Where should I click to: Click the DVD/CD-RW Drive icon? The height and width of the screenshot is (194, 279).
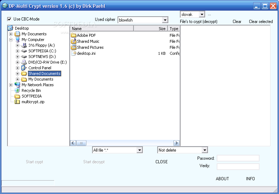(24, 62)
